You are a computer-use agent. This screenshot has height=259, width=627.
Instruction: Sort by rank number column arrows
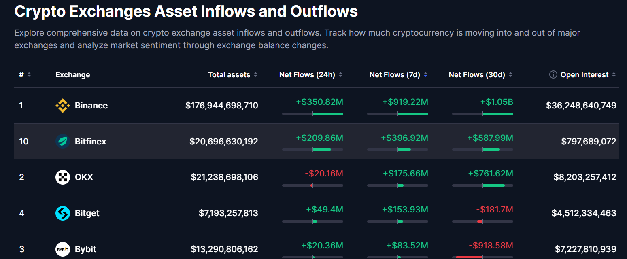[x=29, y=75]
